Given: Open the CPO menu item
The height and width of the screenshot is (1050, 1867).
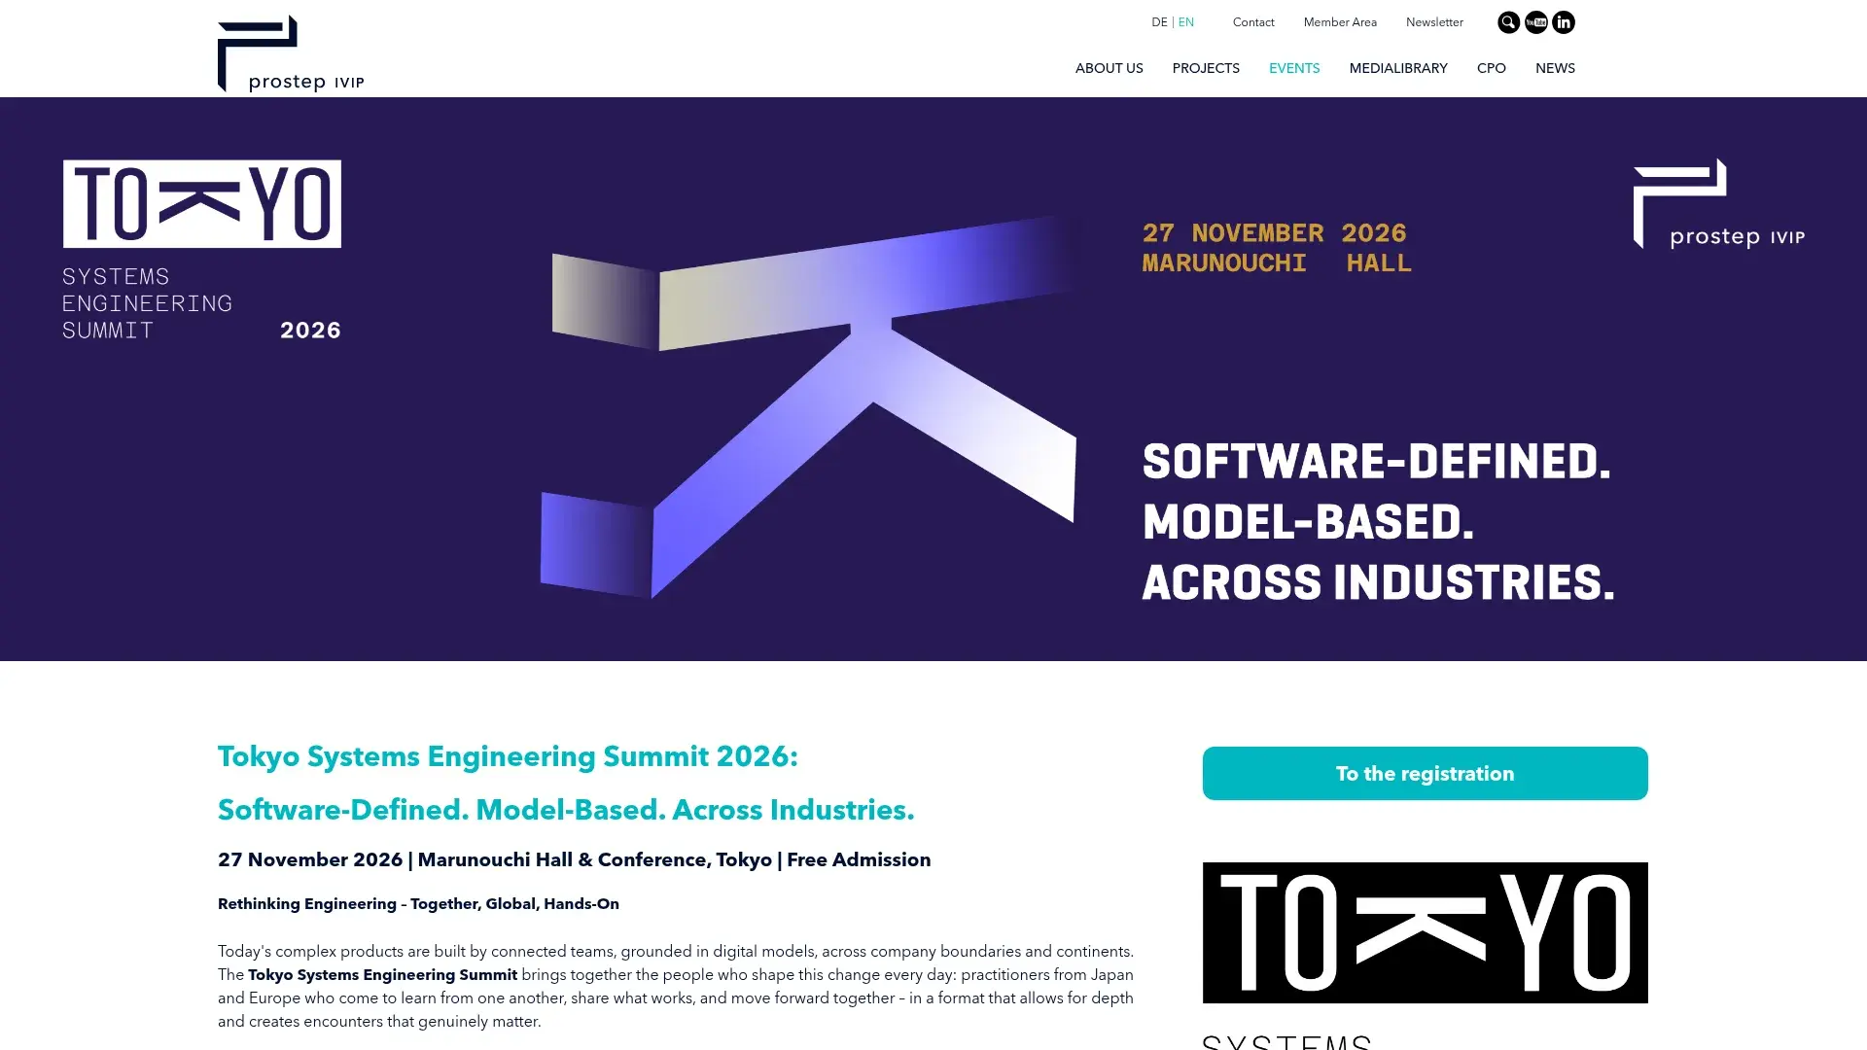Looking at the screenshot, I should tap(1491, 68).
